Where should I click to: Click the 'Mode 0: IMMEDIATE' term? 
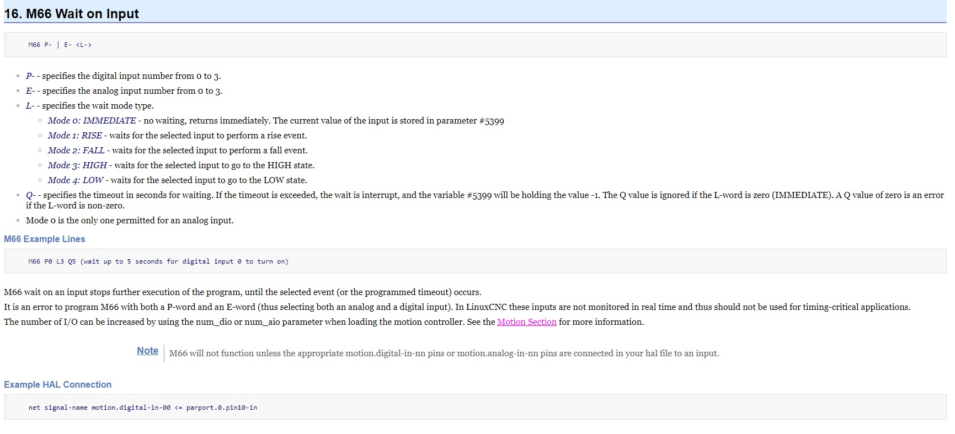[x=92, y=121]
